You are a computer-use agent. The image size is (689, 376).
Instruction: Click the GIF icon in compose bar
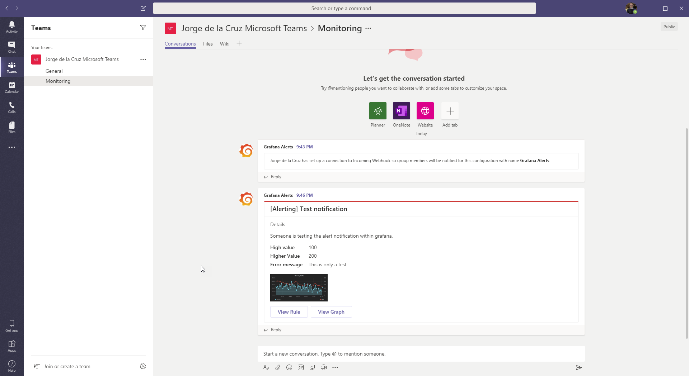tap(301, 367)
